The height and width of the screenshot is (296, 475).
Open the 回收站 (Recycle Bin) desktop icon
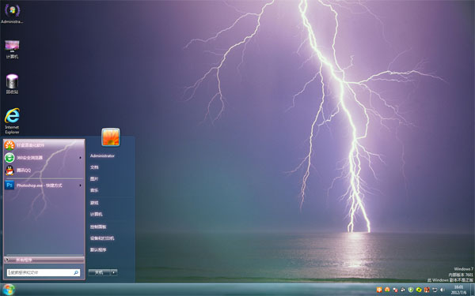coord(12,84)
